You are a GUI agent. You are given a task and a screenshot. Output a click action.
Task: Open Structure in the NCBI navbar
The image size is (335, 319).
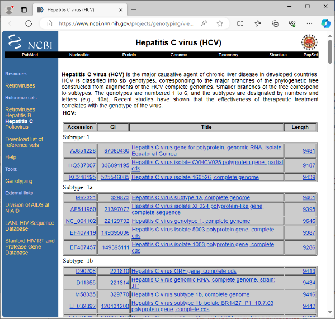tap(278, 55)
